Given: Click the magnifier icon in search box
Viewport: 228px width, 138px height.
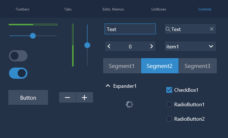Looking at the screenshot, I should point(168,29).
